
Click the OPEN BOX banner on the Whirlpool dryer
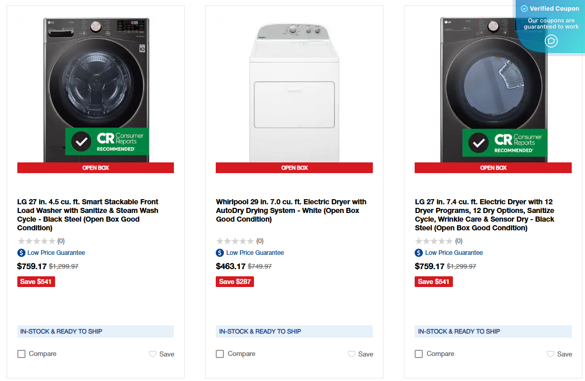point(294,167)
